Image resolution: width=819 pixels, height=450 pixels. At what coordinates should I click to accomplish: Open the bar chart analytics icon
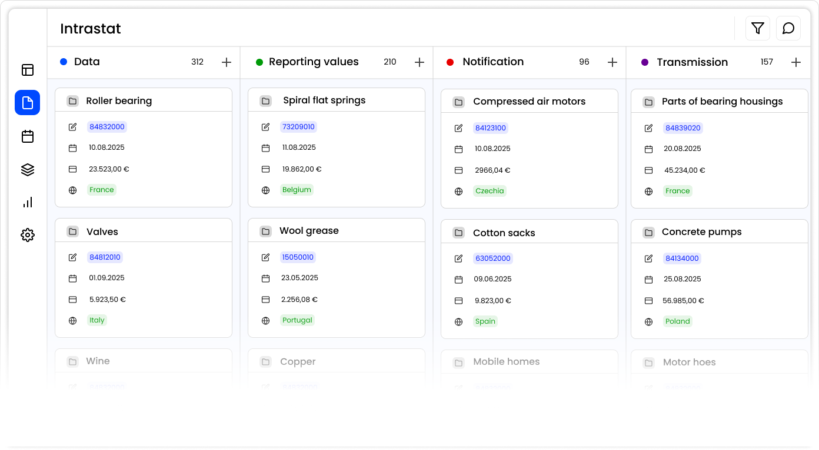(28, 203)
